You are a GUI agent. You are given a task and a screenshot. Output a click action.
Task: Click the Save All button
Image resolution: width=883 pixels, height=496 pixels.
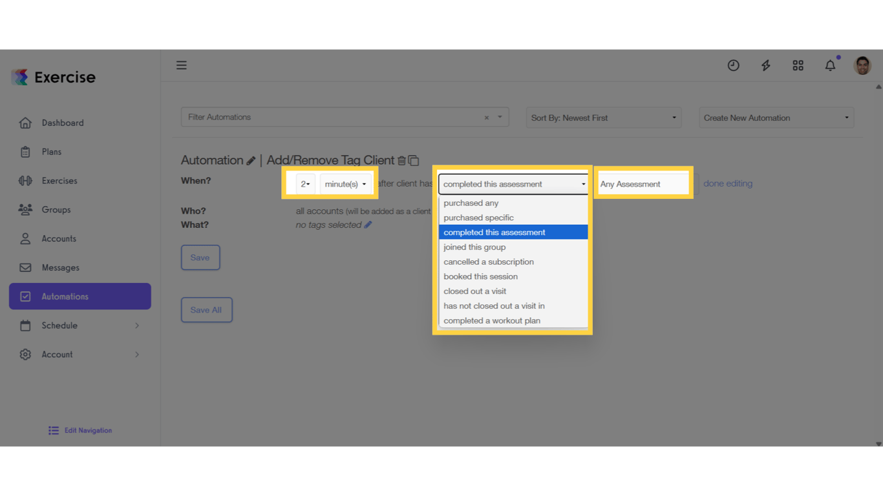pos(206,309)
